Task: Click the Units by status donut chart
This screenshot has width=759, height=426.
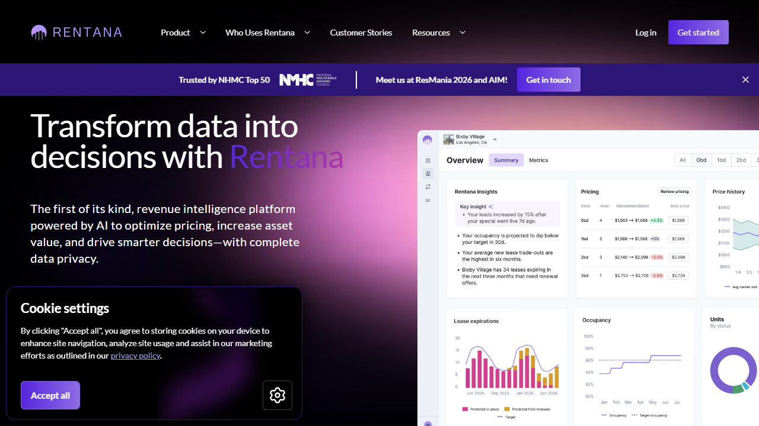Action: (734, 370)
